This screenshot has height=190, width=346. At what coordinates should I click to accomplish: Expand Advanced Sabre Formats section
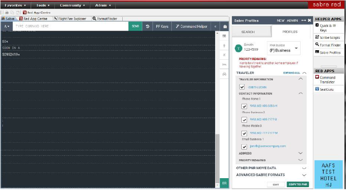pyautogui.click(x=303, y=175)
